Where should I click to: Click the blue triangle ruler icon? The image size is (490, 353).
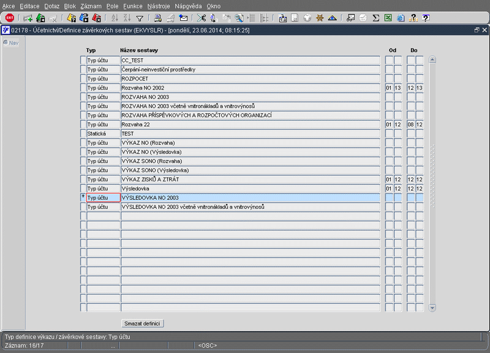332,18
